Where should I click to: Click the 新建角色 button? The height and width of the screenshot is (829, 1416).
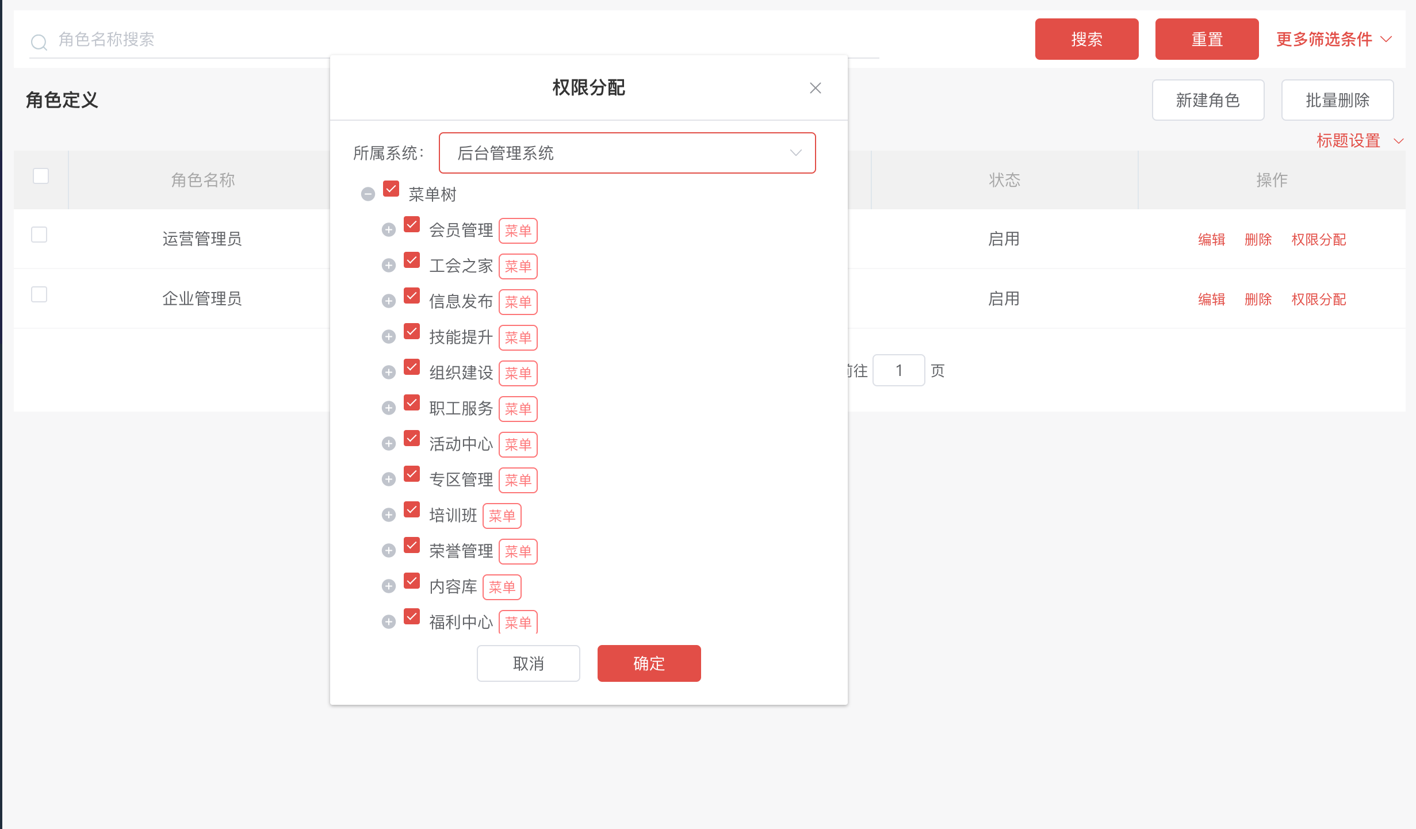coord(1208,100)
